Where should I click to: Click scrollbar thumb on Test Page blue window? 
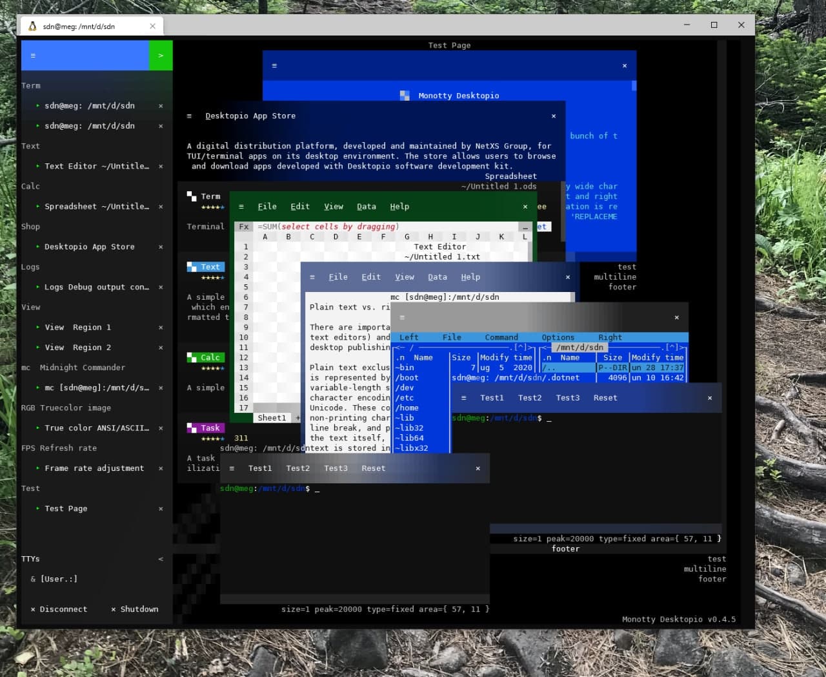634,86
